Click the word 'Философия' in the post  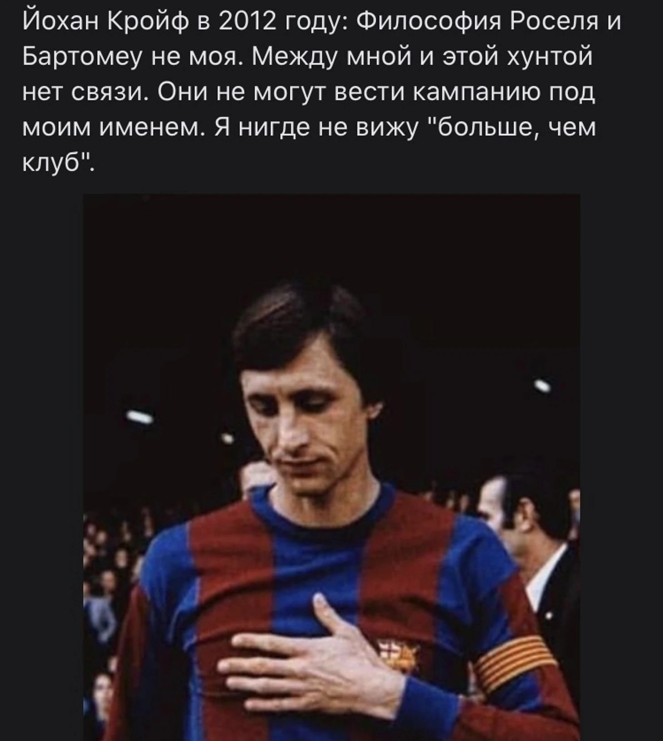(x=429, y=22)
